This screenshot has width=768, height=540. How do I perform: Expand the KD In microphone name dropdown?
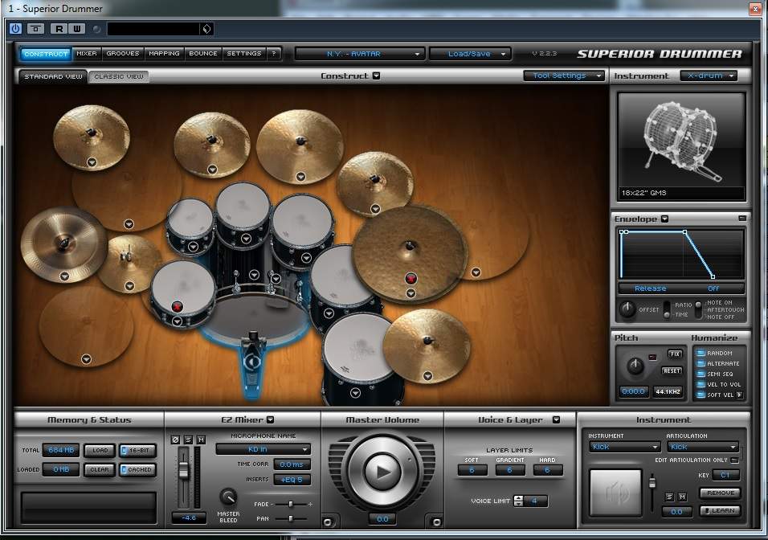pos(262,449)
